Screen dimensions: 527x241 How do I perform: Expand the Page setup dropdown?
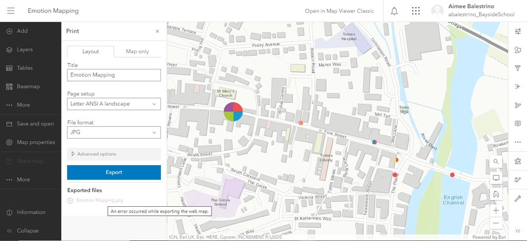click(x=113, y=104)
